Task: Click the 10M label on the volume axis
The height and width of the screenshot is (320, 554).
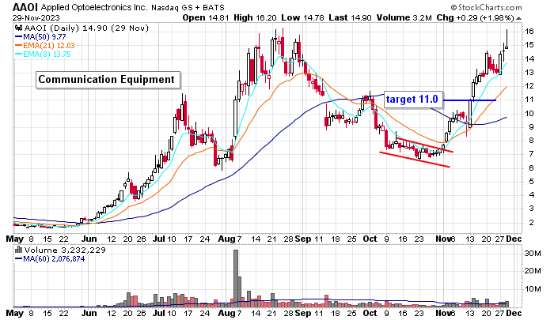Action: (532, 289)
